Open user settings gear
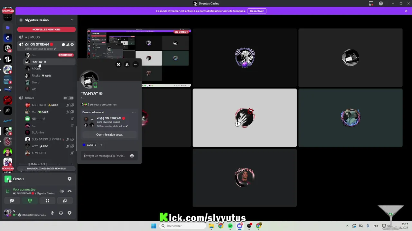 pos(70,213)
